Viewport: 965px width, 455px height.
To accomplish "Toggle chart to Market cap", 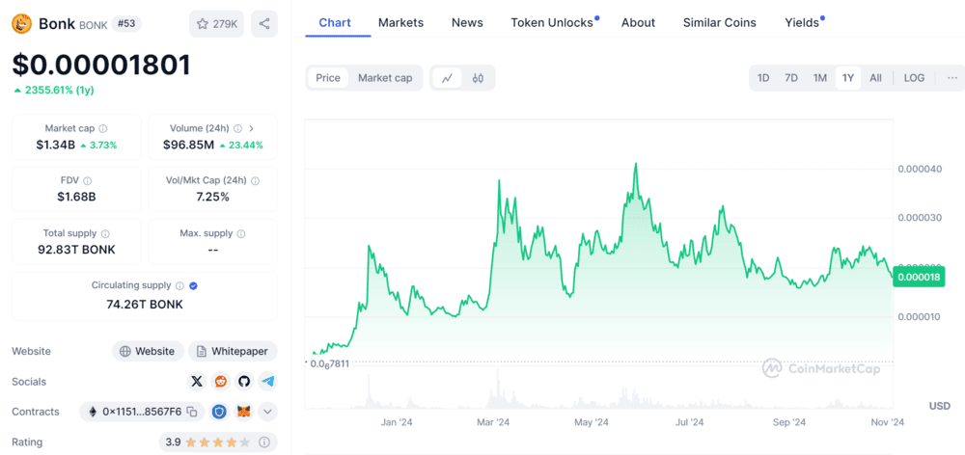I will (x=384, y=78).
